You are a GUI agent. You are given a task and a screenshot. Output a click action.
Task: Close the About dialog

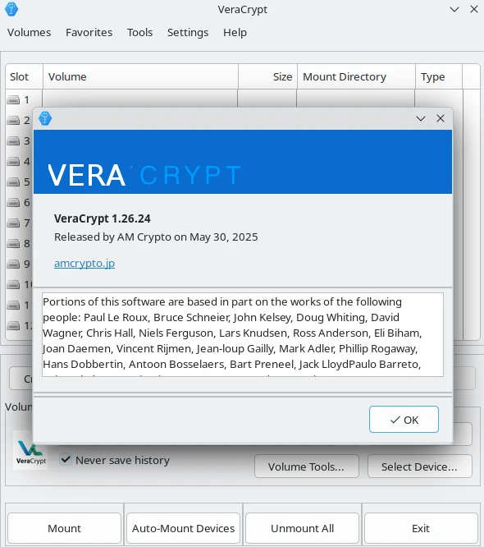coord(441,118)
